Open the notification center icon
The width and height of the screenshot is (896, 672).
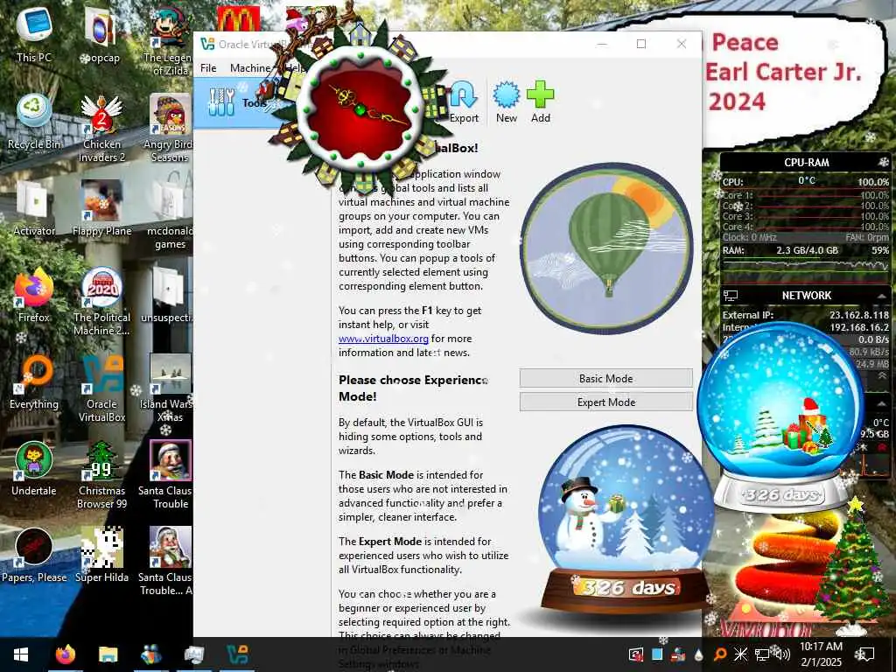click(865, 654)
